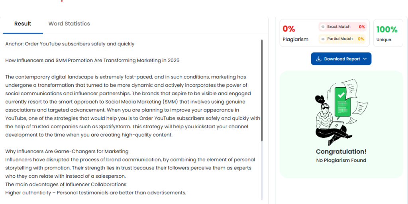
Task: Click the download arrow icon on Download Report
Action: point(319,59)
